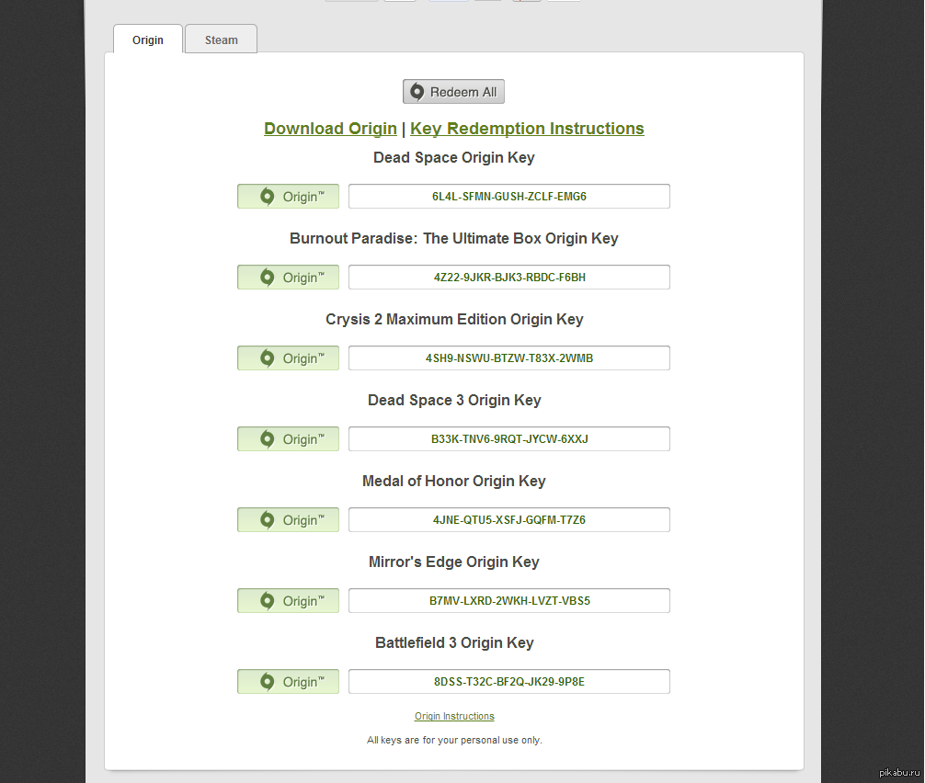Click the Dead Space key field
The width and height of the screenshot is (925, 783).
(508, 197)
